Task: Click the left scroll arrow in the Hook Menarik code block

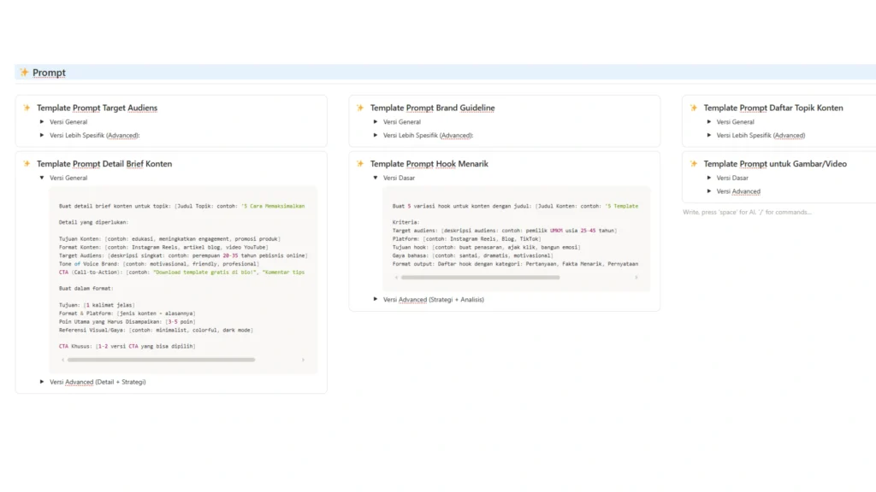Action: click(395, 278)
